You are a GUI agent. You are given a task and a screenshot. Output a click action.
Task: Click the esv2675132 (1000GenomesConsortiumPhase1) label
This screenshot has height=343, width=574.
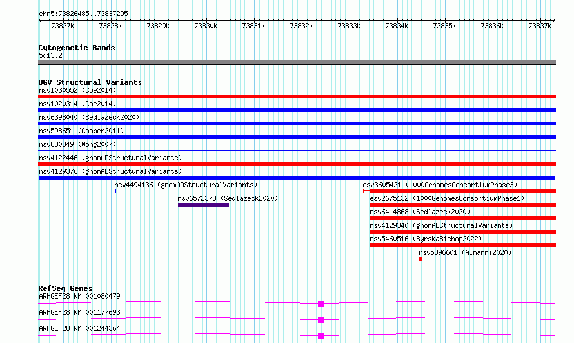tap(447, 198)
